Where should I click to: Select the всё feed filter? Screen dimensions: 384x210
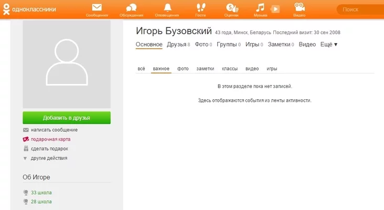[141, 69]
